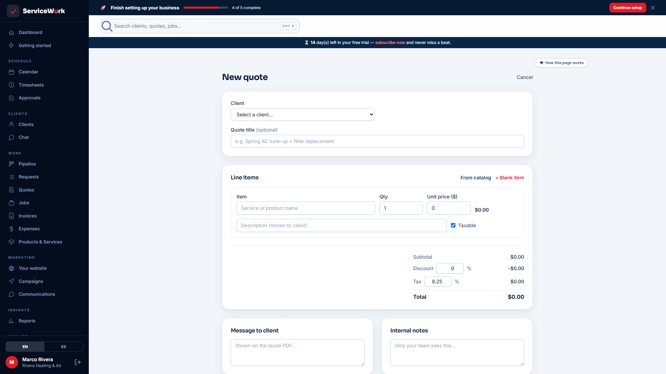Click the Message to client textarea
The width and height of the screenshot is (666, 374).
pos(297,353)
